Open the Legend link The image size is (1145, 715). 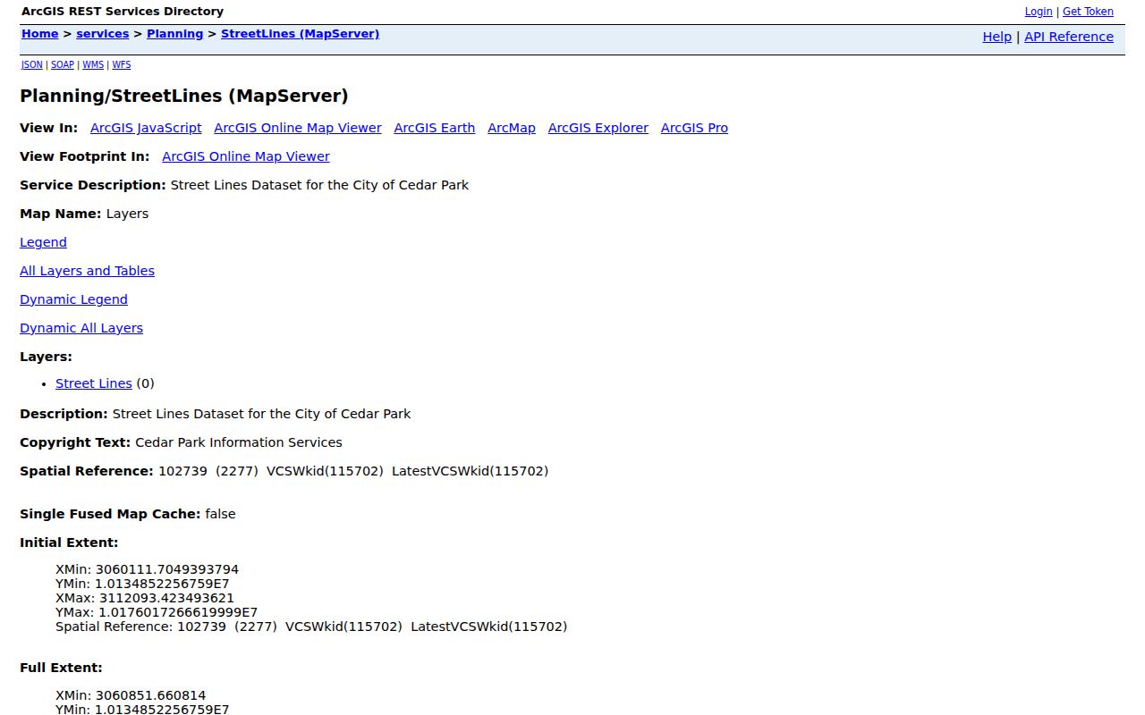43,242
